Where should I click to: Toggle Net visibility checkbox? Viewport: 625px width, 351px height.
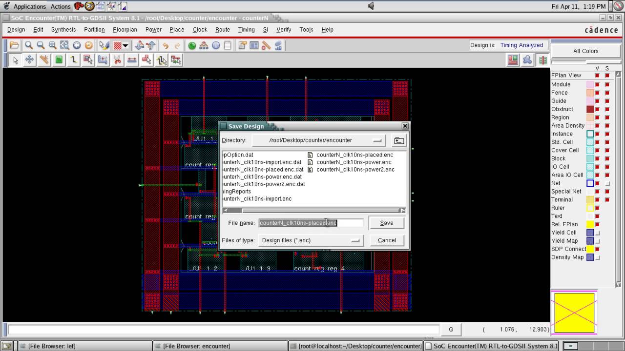pos(597,183)
